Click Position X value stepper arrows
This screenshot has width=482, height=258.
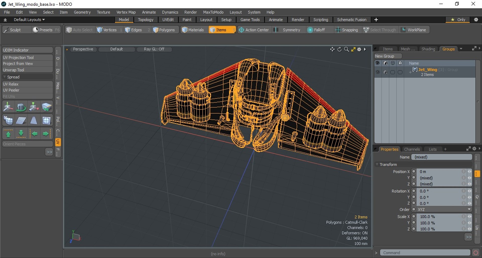469,171
